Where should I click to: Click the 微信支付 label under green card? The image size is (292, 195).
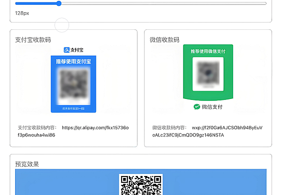point(212,107)
